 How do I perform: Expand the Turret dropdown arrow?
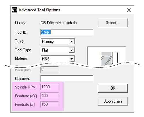click(71, 41)
